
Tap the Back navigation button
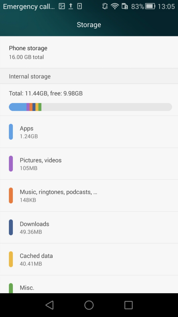pyautogui.click(x=50, y=305)
